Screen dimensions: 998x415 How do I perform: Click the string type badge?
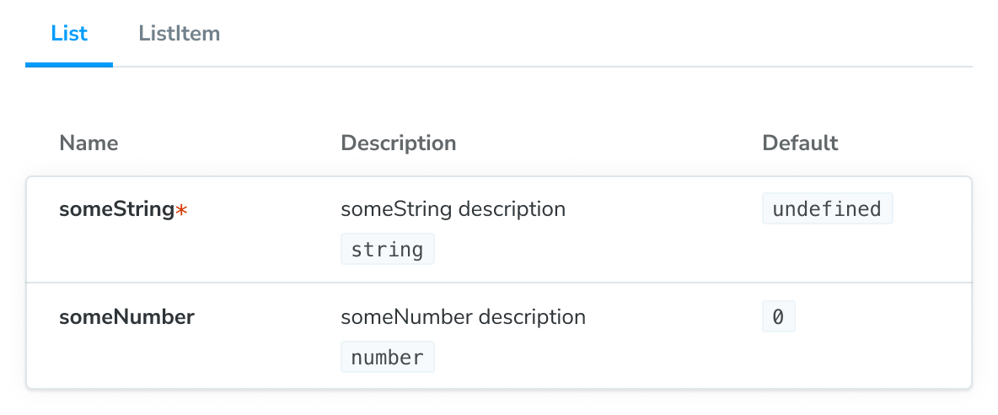(x=388, y=250)
